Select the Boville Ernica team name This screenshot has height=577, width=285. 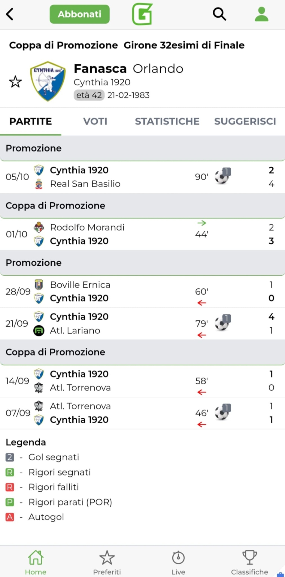pos(80,285)
